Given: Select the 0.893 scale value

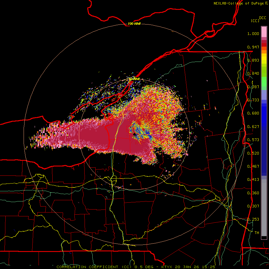Looking at the screenshot, I should (x=253, y=60).
